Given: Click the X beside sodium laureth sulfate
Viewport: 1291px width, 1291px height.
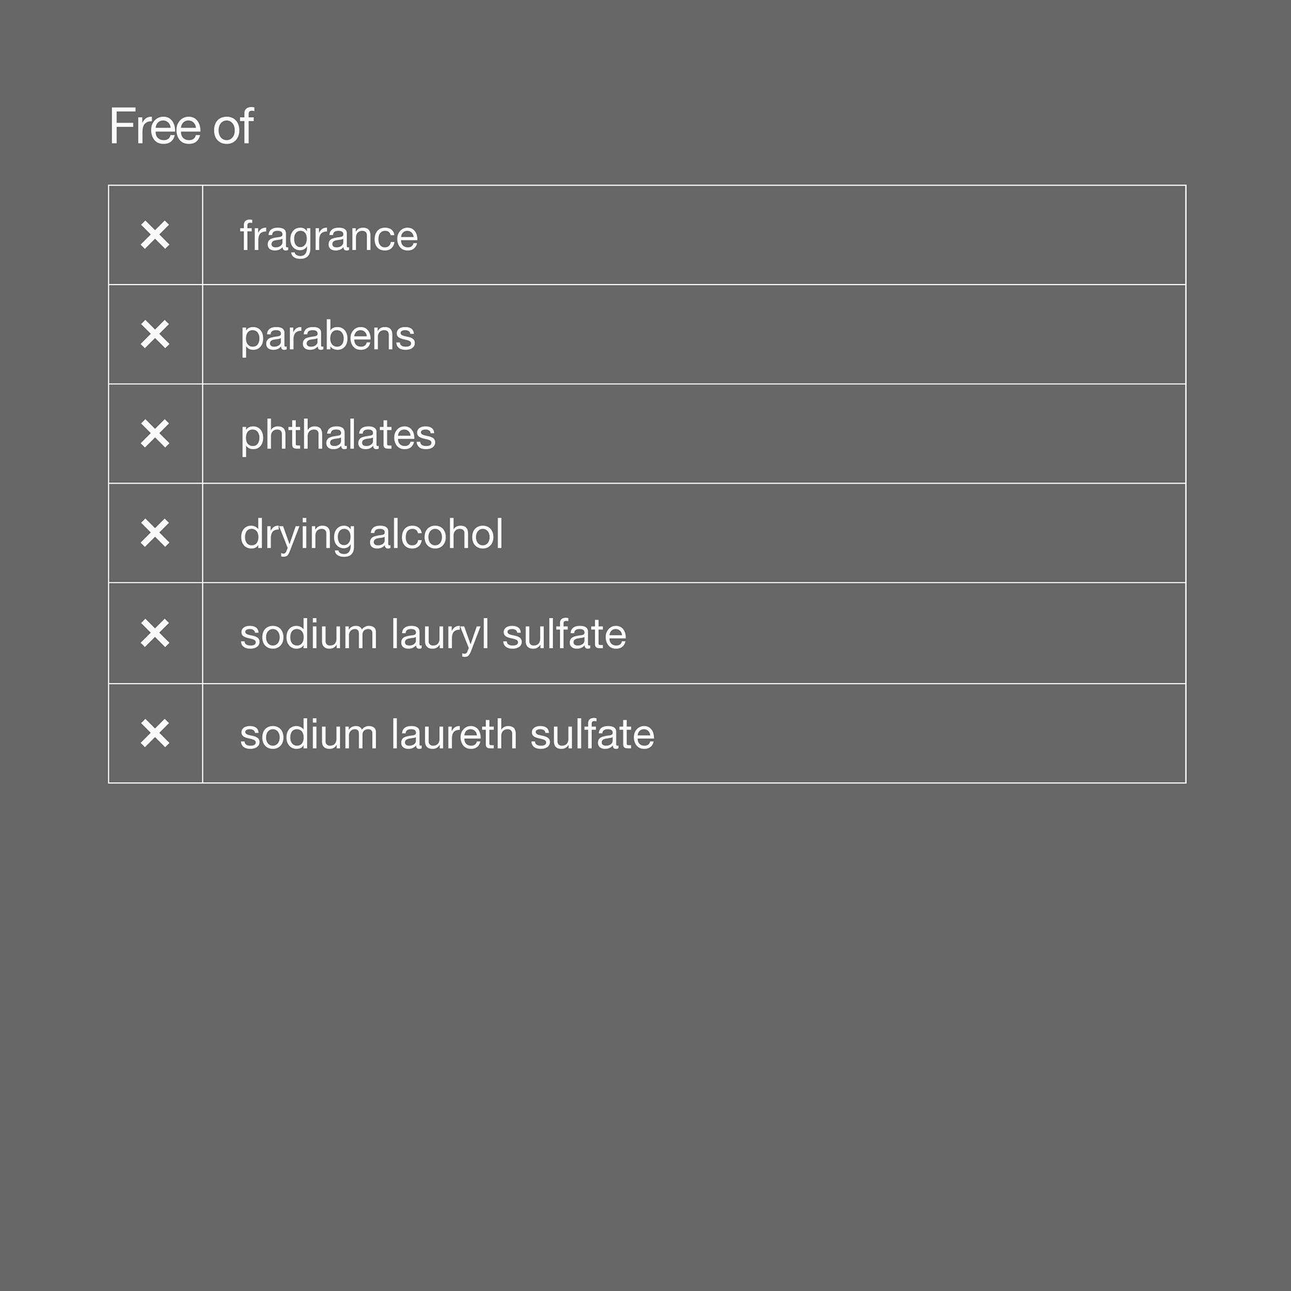Looking at the screenshot, I should click(x=155, y=734).
